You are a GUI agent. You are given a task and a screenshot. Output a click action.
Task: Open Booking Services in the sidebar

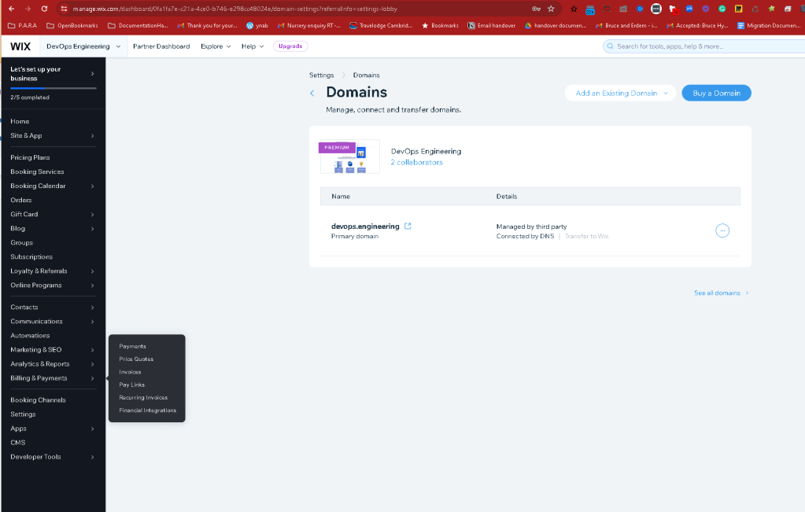(x=37, y=172)
